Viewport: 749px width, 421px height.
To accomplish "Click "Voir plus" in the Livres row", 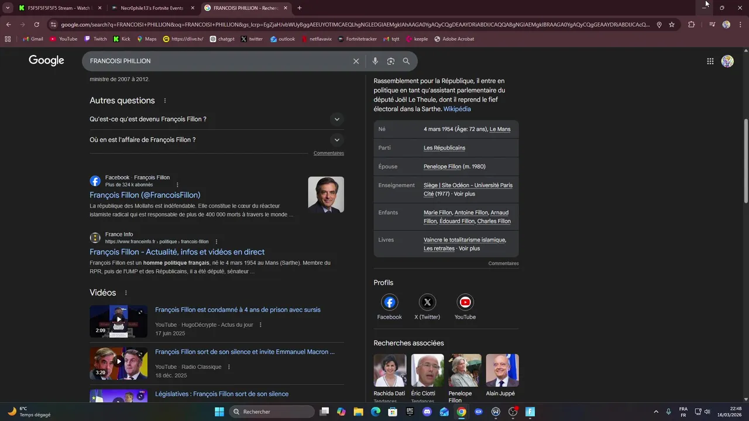I will click(x=469, y=249).
